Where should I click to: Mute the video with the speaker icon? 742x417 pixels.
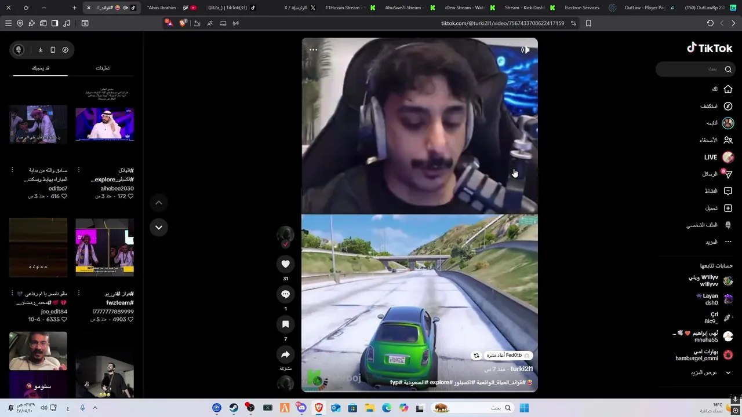[x=525, y=50]
